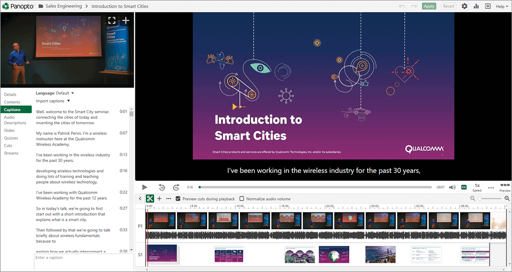Select caption 'So in today's talk'

click(71, 214)
